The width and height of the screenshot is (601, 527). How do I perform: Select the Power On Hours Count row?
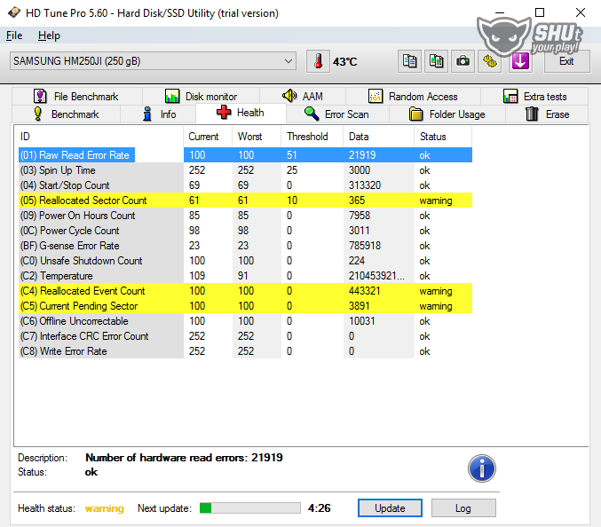[x=245, y=216]
